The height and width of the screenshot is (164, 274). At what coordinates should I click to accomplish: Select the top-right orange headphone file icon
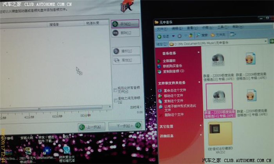click(x=251, y=59)
